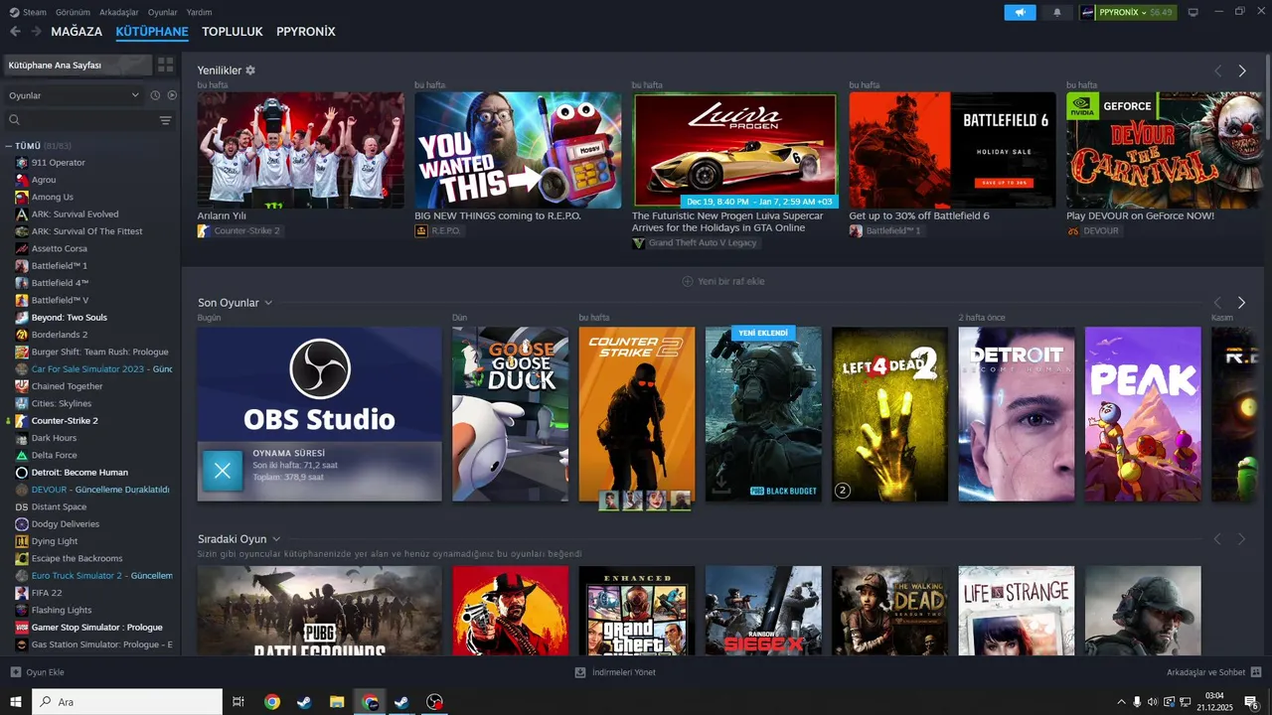
Task: Click the announcements megaphone icon
Action: (1020, 12)
